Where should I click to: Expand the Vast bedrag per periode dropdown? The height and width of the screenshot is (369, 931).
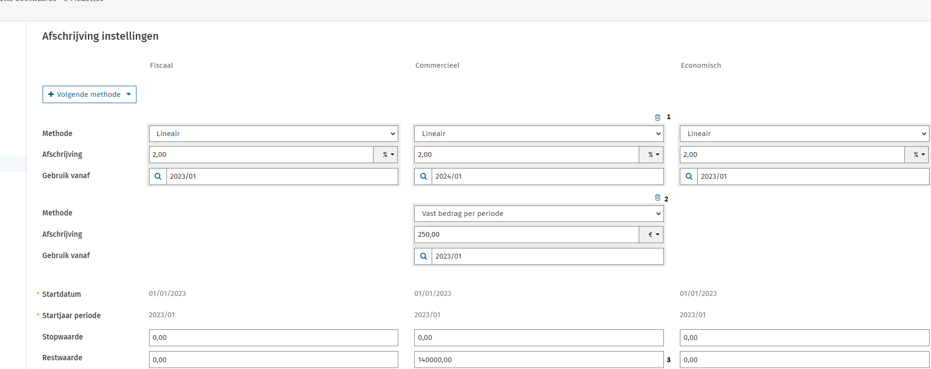539,214
